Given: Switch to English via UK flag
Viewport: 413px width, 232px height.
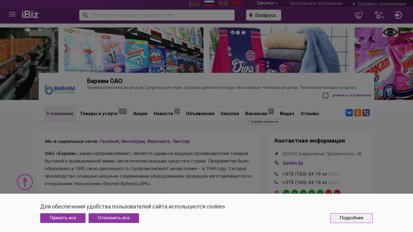Looking at the screenshot, I should [x=223, y=3].
